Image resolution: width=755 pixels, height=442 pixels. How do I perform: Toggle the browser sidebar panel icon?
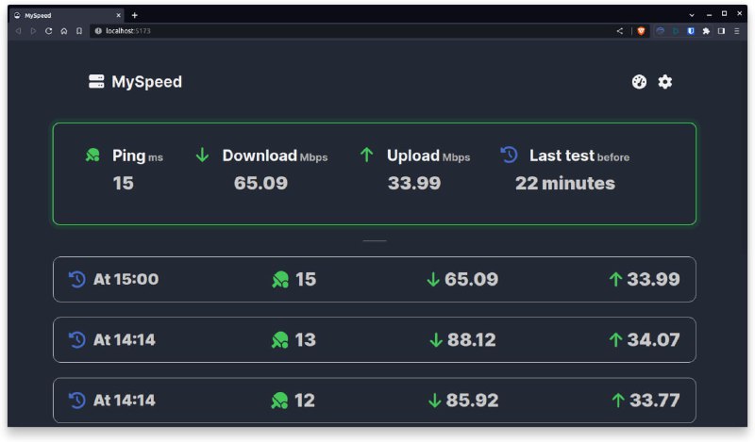722,31
